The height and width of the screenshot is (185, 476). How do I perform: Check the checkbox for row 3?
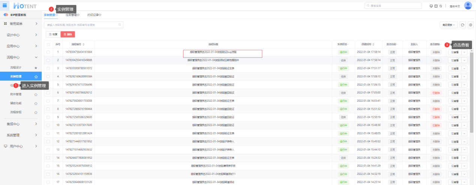tap(48, 68)
